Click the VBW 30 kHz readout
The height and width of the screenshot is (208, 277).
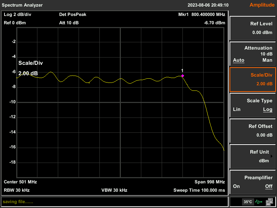pyautogui.click(x=114, y=190)
